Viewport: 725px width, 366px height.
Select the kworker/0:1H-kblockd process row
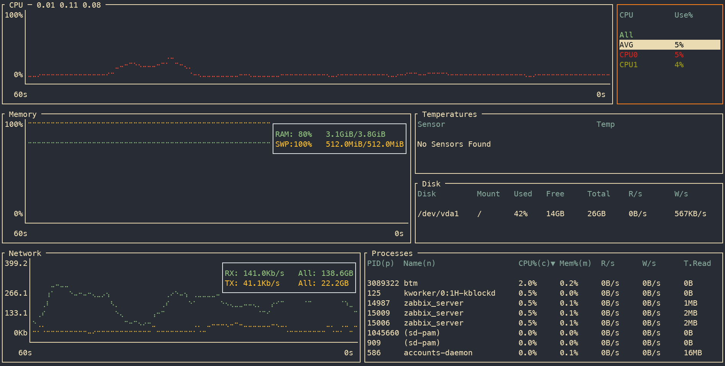pos(543,293)
